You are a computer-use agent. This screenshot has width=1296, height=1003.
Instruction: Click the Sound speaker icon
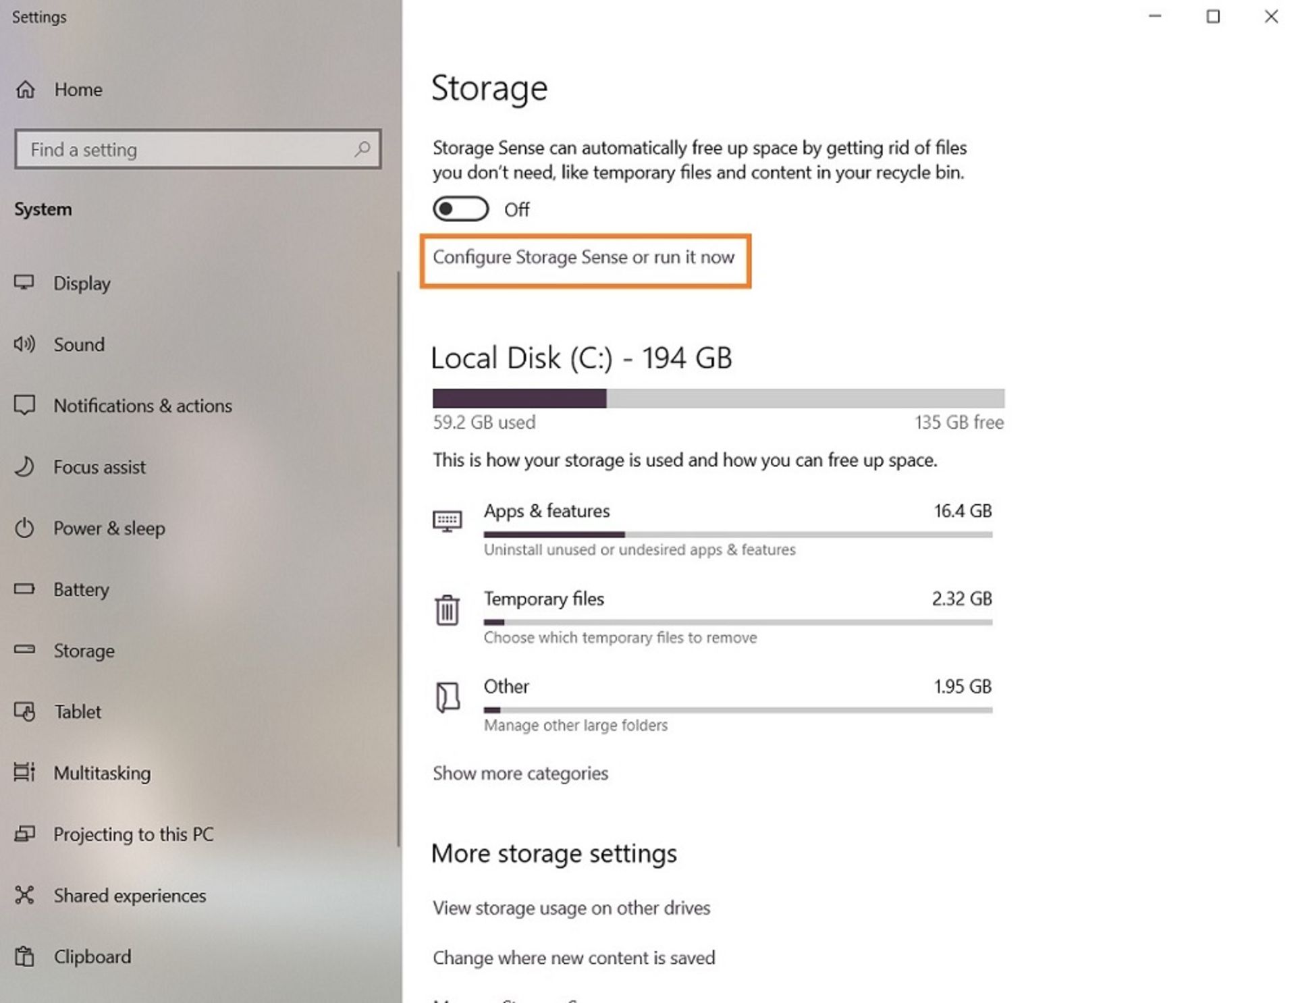(24, 344)
